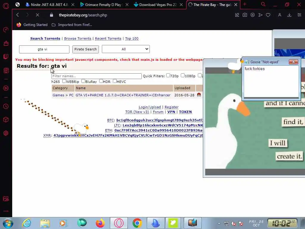Click the padlock site security icon
Image resolution: width=305 pixels, height=229 pixels.
[x=51, y=15]
